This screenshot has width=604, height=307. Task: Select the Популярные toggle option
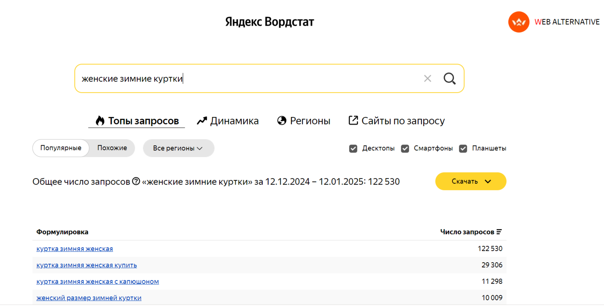61,148
